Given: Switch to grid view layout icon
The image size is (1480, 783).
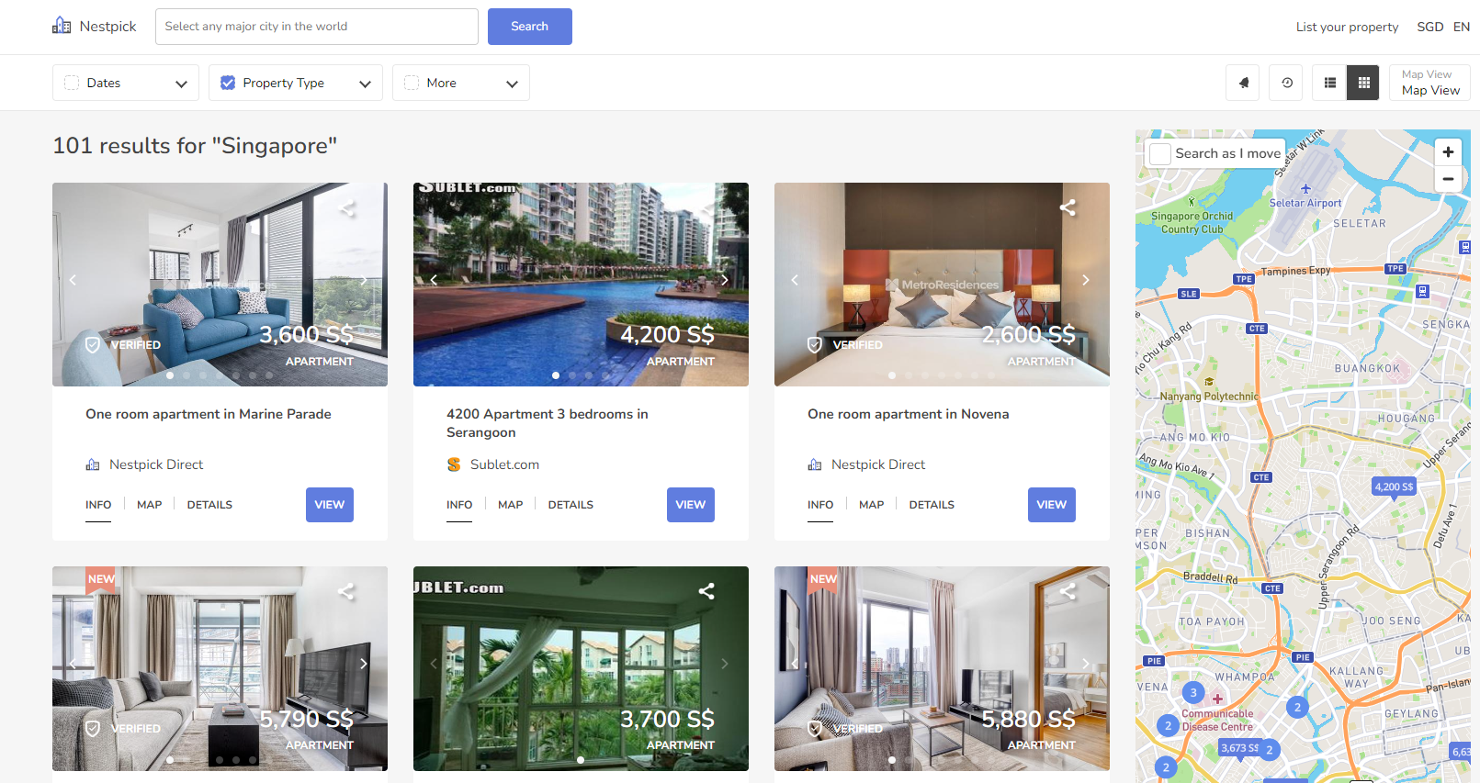Looking at the screenshot, I should pyautogui.click(x=1363, y=83).
